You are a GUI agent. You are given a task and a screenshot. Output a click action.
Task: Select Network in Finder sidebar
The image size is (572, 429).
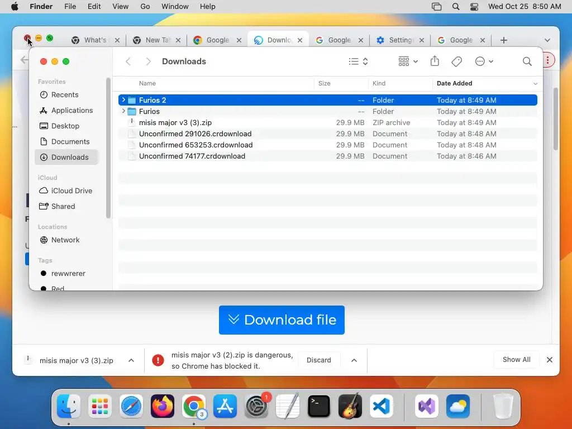point(66,240)
